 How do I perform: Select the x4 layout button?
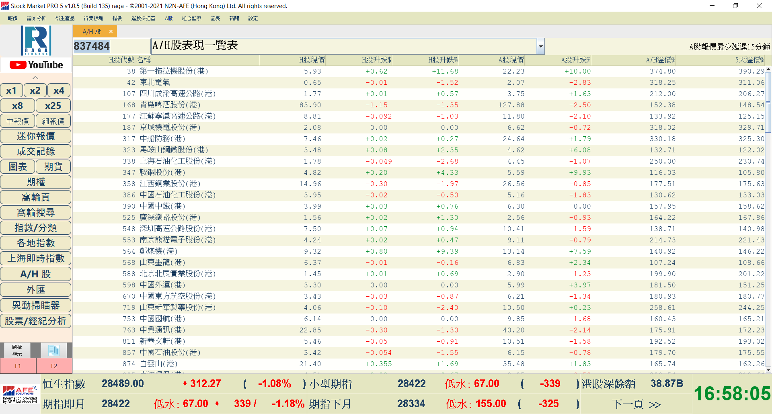[x=59, y=90]
